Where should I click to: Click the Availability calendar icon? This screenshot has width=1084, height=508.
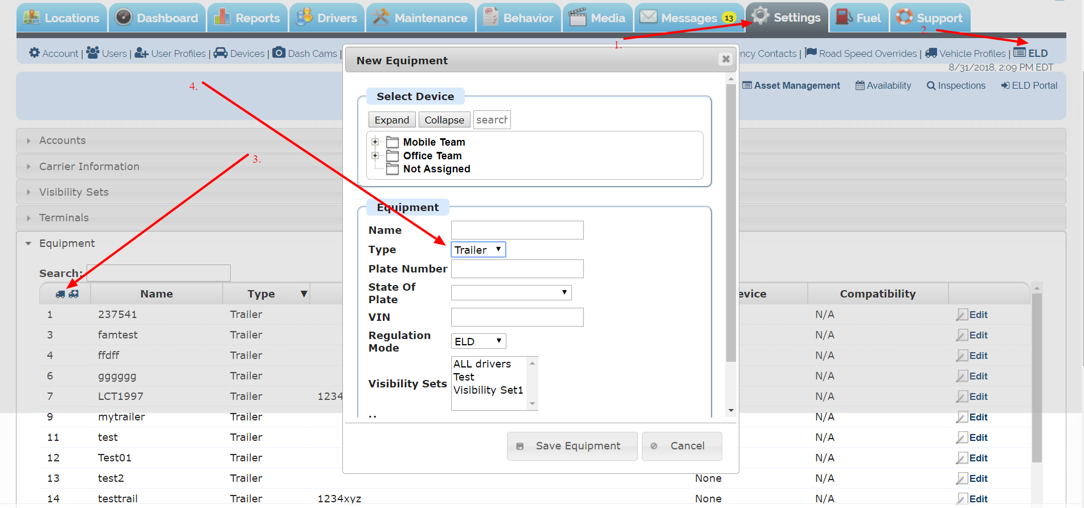(x=860, y=85)
